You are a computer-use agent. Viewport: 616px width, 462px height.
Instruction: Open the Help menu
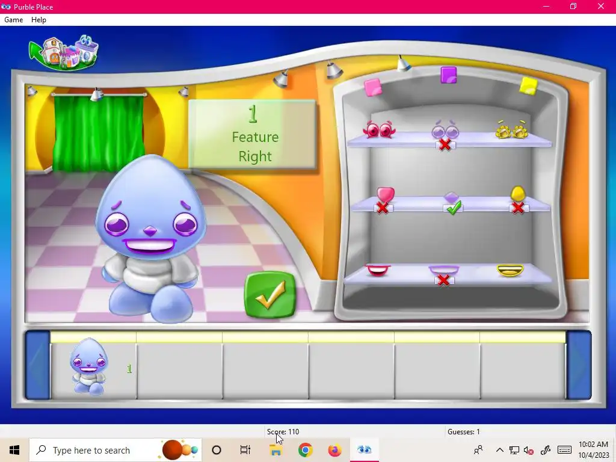click(38, 20)
